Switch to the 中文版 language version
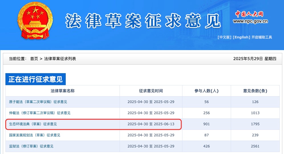 point(224,37)
